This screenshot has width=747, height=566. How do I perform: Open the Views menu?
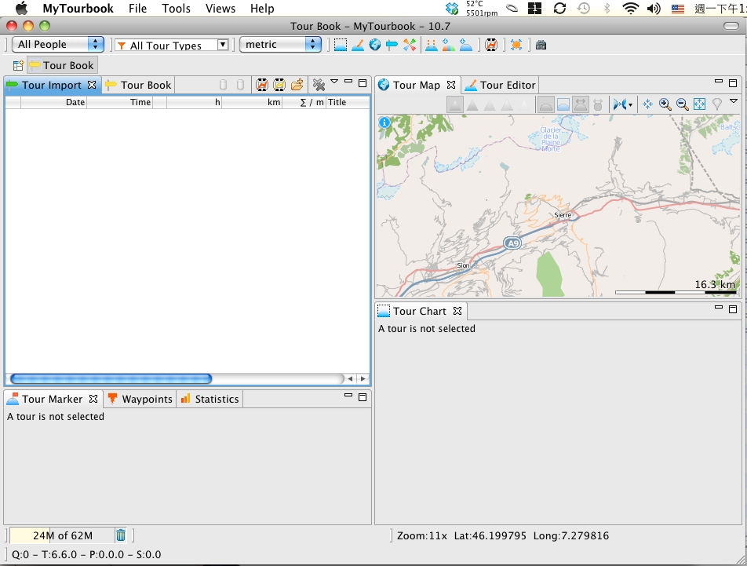point(220,9)
